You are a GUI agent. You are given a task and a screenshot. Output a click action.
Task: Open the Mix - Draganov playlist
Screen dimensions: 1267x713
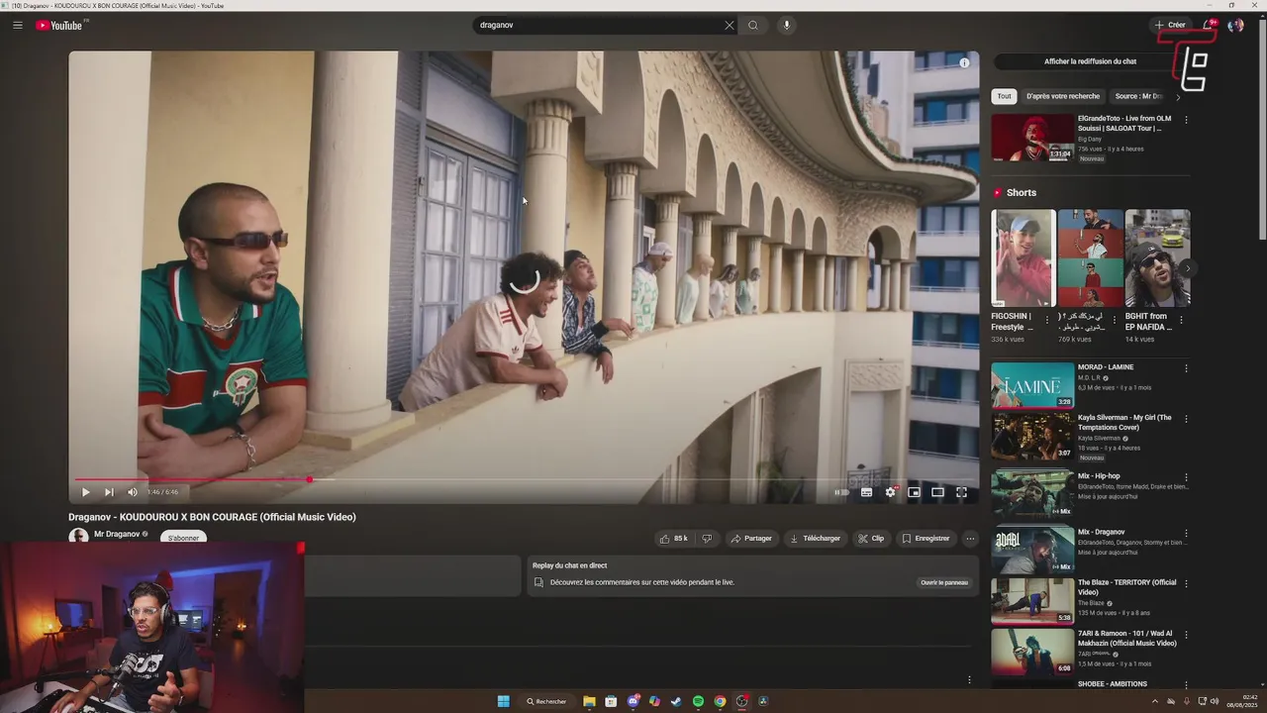(1032, 549)
